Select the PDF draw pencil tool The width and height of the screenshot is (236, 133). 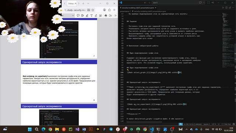[x=96, y=16]
